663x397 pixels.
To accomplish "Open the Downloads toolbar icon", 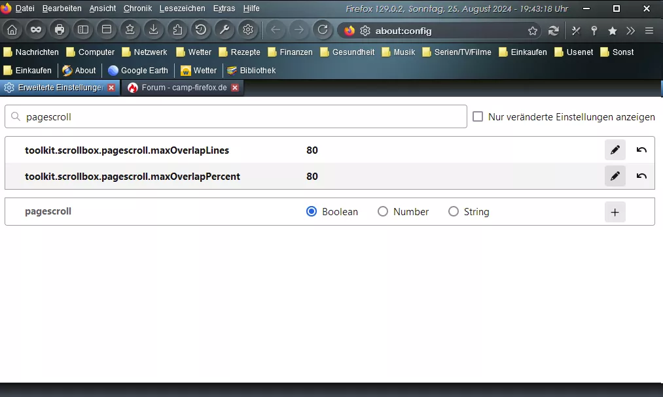I will click(154, 30).
